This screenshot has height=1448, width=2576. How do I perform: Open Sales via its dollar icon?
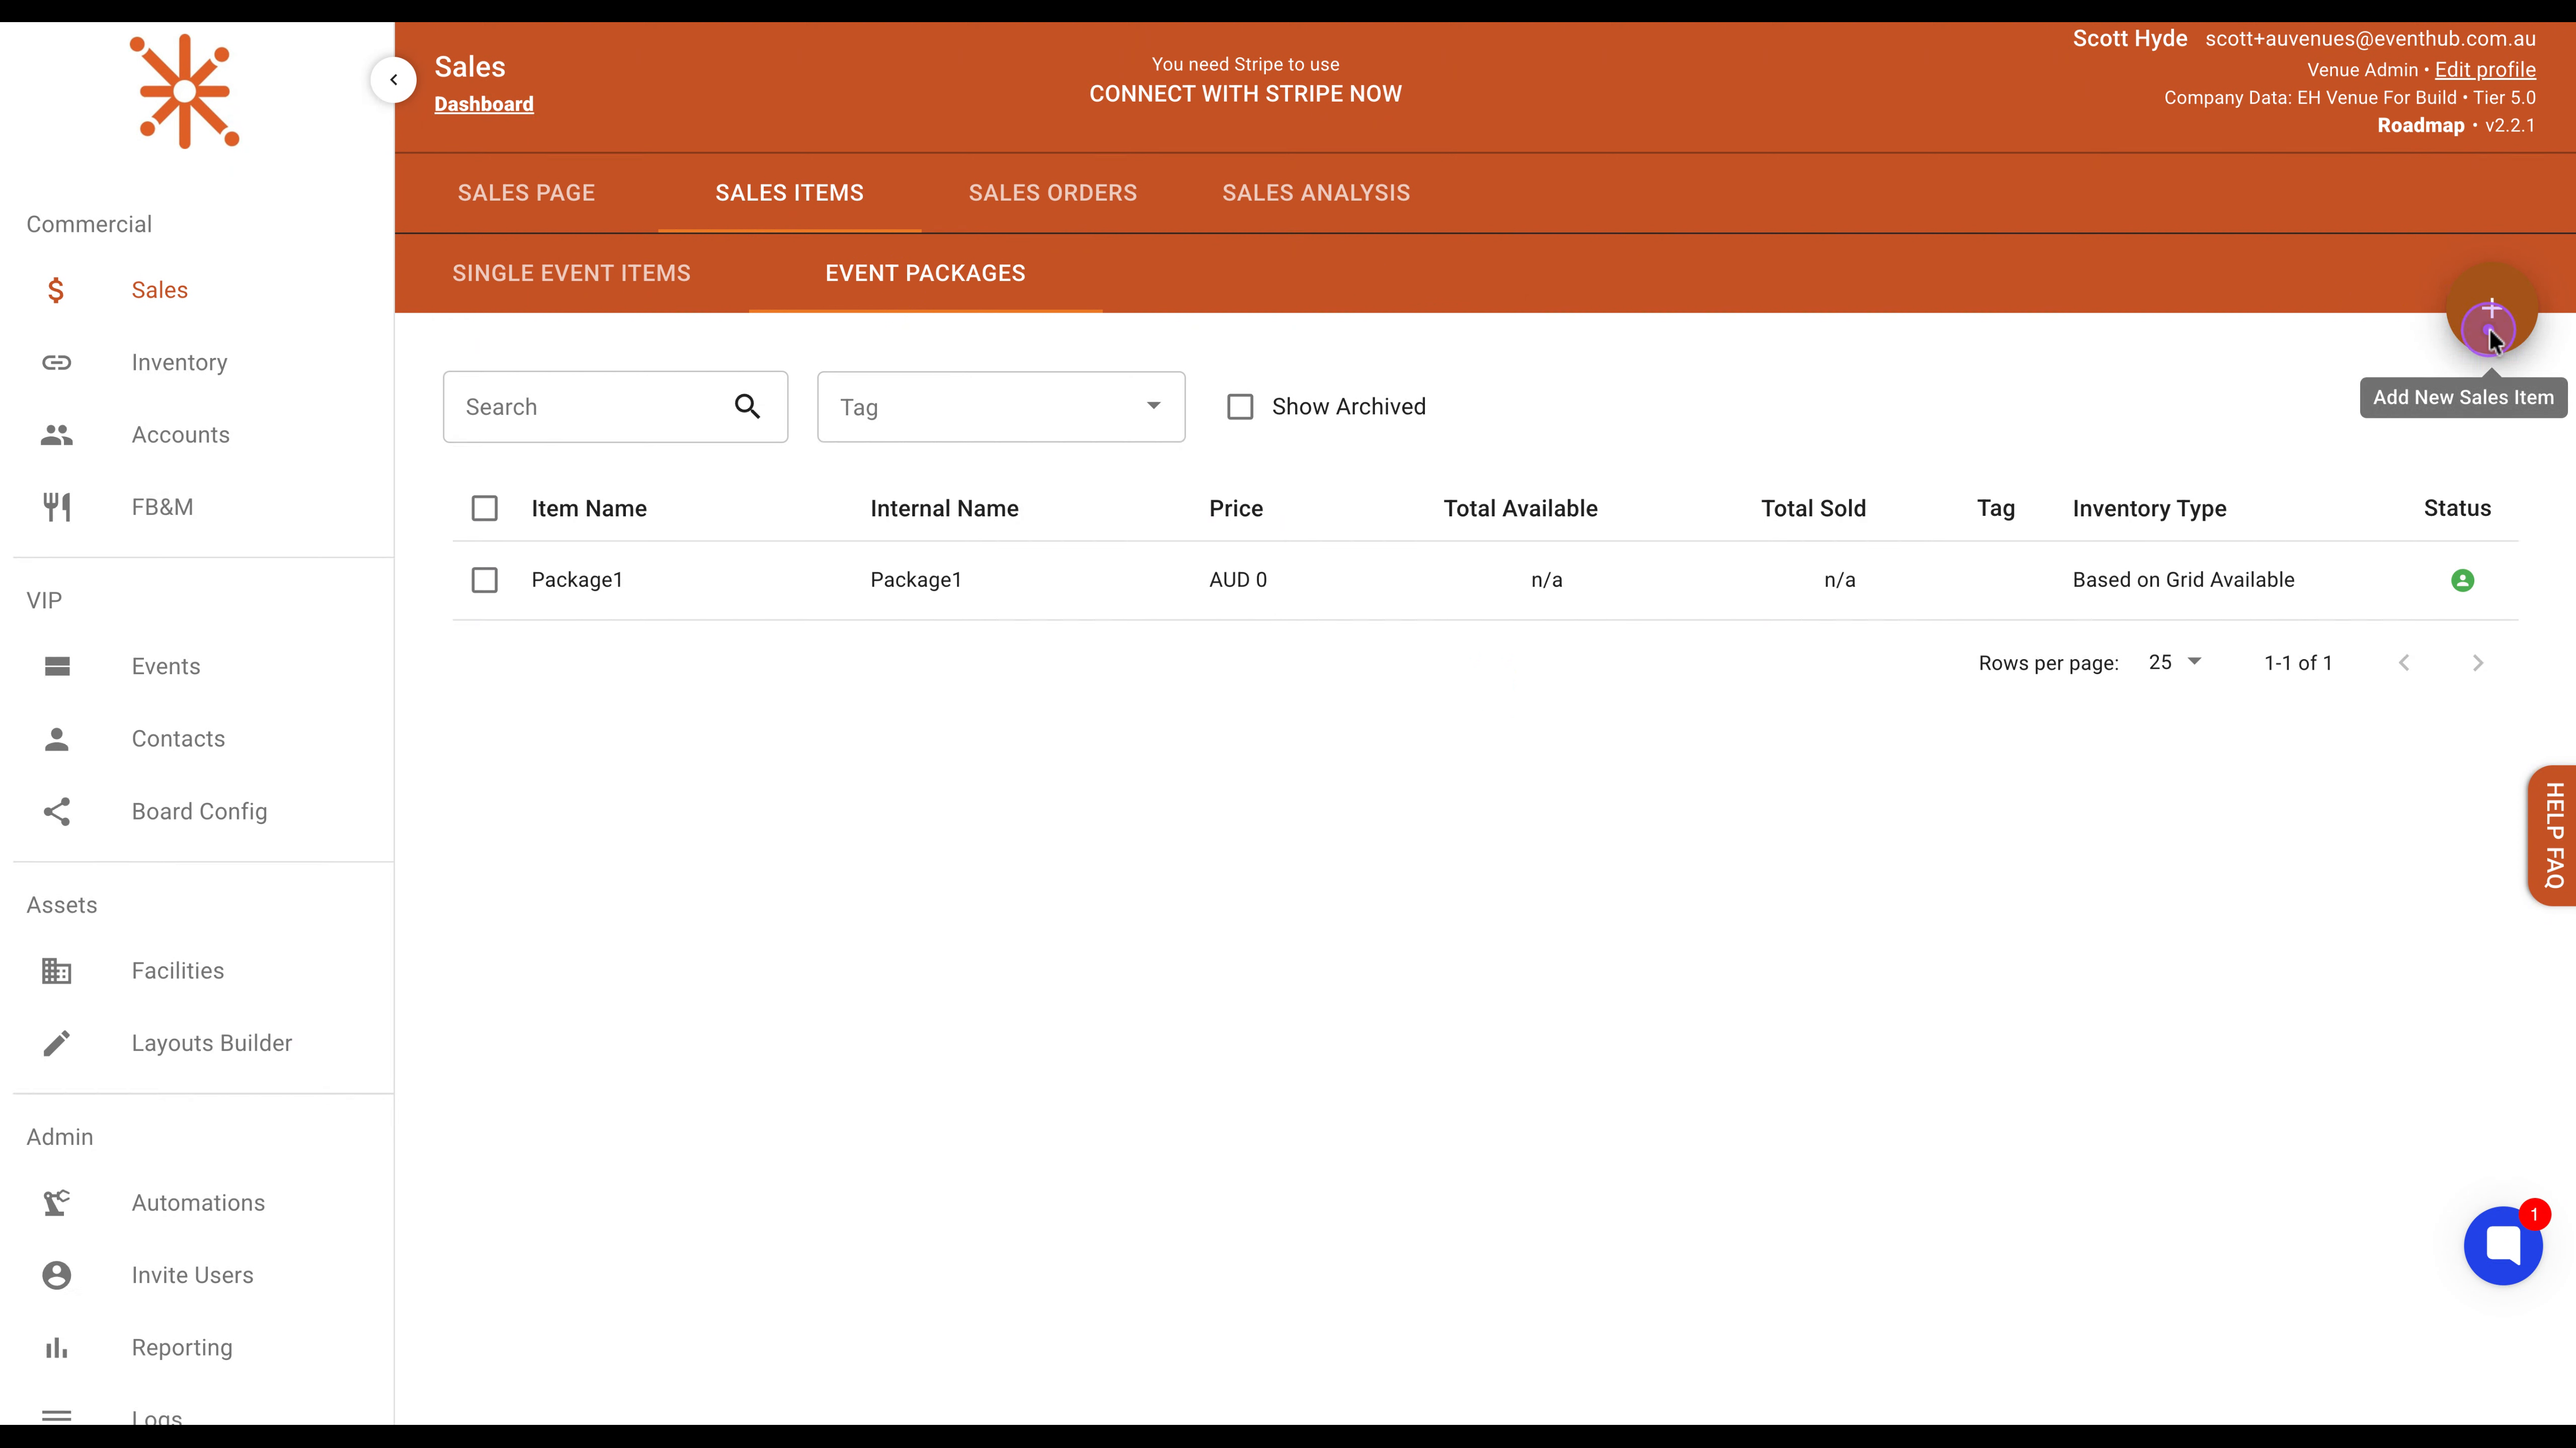point(56,290)
